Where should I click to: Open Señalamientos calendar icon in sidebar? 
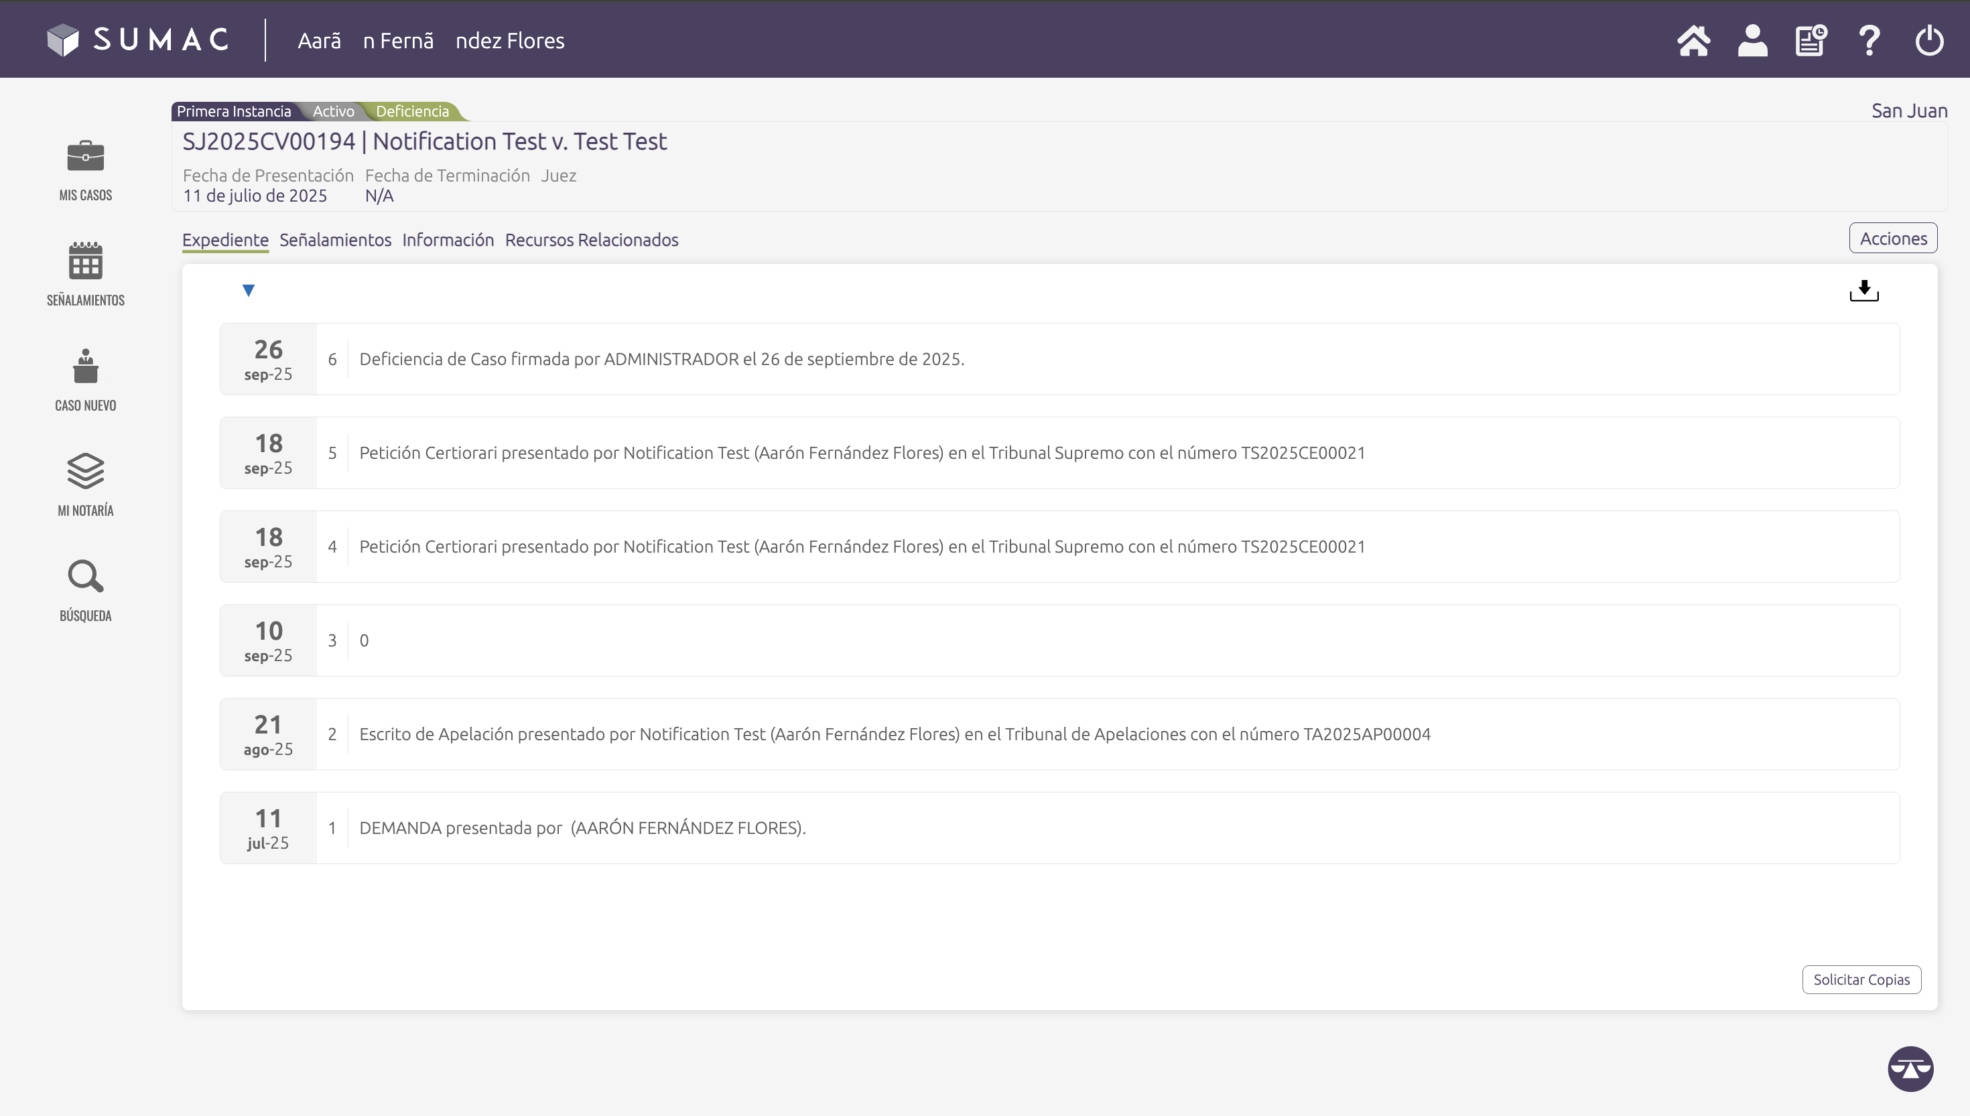85,261
